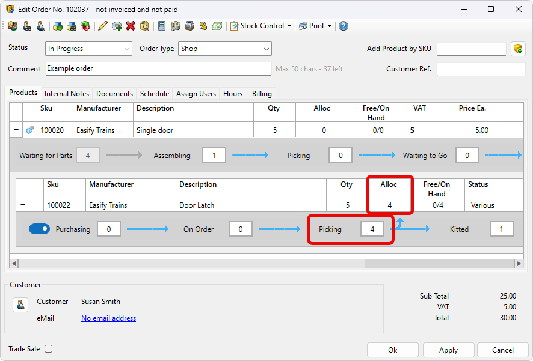This screenshot has width=533, height=361.
Task: Click the red X delete icon
Action: (x=131, y=26)
